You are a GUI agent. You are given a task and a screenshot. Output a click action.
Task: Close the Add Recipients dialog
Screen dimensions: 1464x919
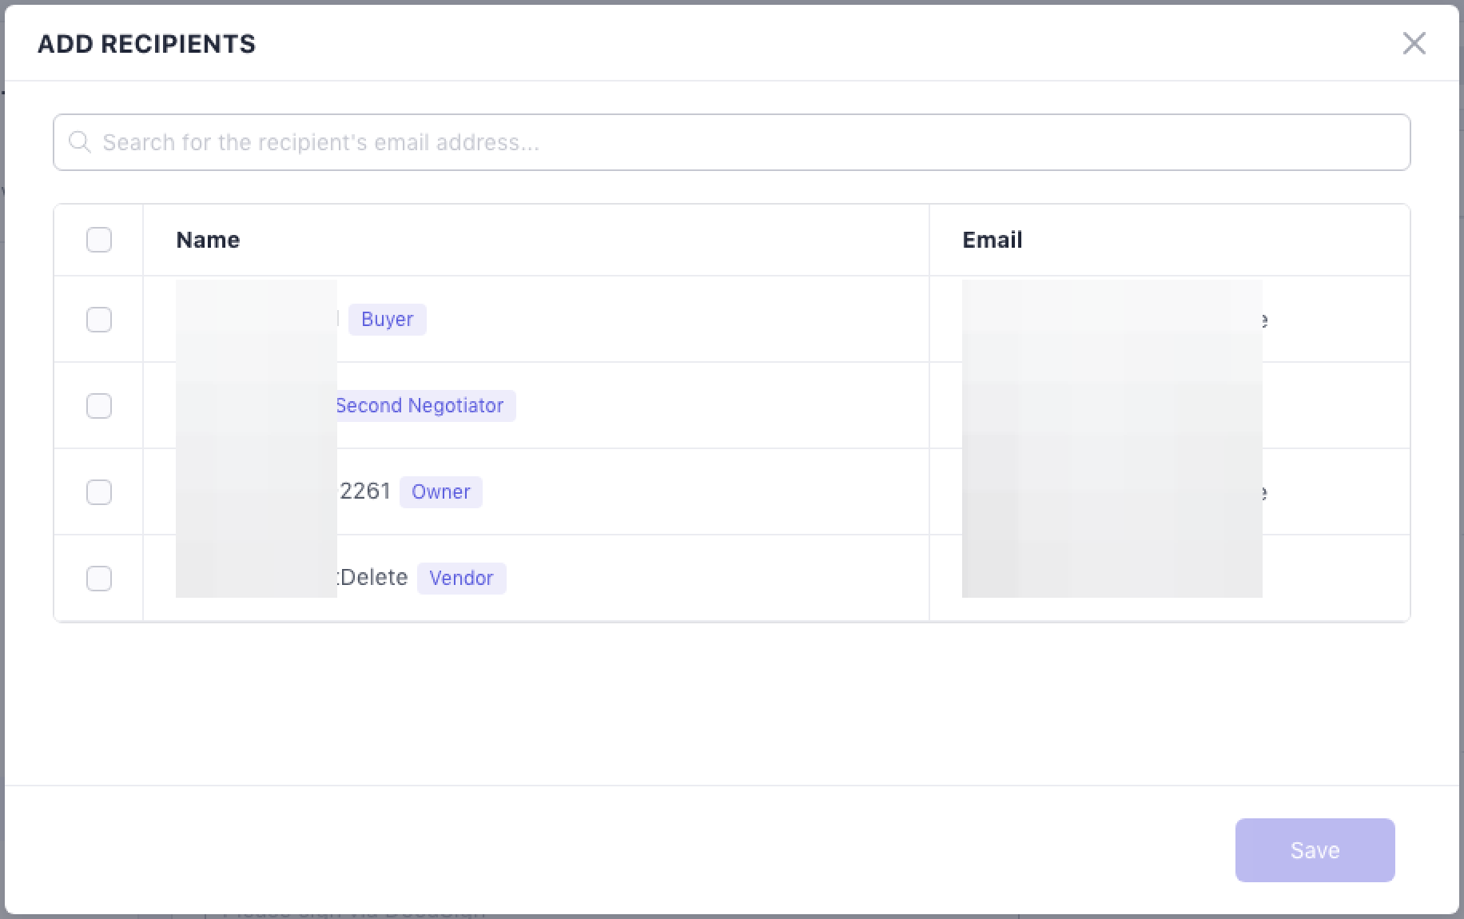tap(1414, 43)
